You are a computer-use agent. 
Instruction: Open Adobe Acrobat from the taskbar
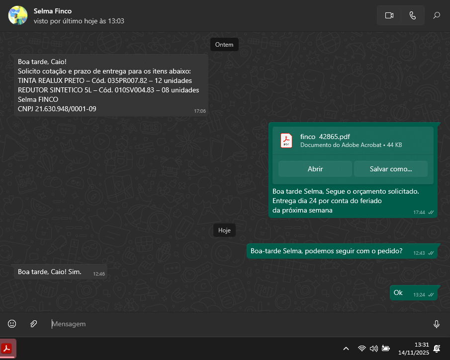[8, 348]
